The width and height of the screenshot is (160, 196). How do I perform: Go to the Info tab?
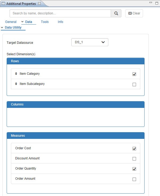point(60,22)
